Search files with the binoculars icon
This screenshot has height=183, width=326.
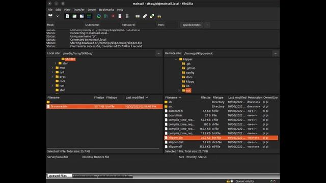159,16
